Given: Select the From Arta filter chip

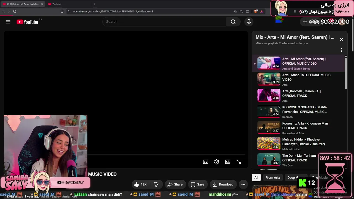Looking at the screenshot, I should [273, 177].
